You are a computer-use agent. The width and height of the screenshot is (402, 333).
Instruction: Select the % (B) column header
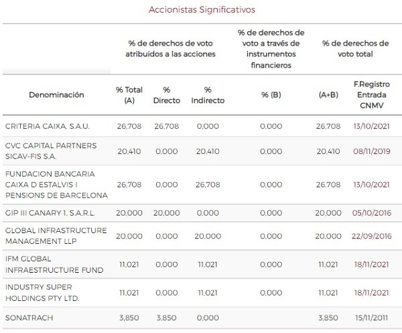pyautogui.click(x=271, y=95)
